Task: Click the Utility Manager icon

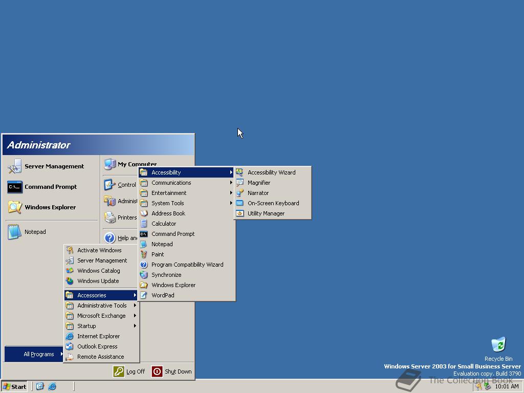Action: tap(239, 213)
